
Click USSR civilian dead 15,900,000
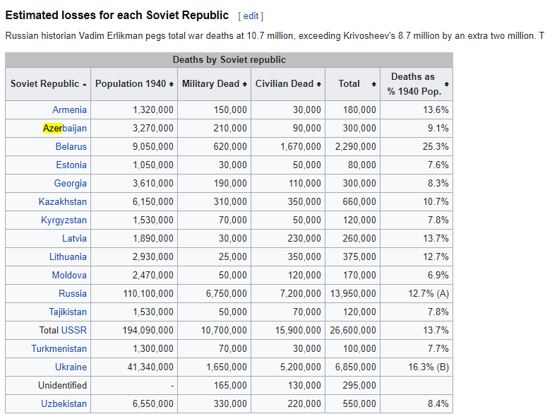[298, 330]
